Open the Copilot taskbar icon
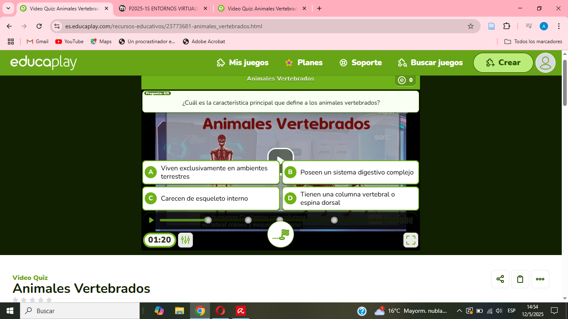Image resolution: width=568 pixels, height=319 pixels. click(159, 311)
